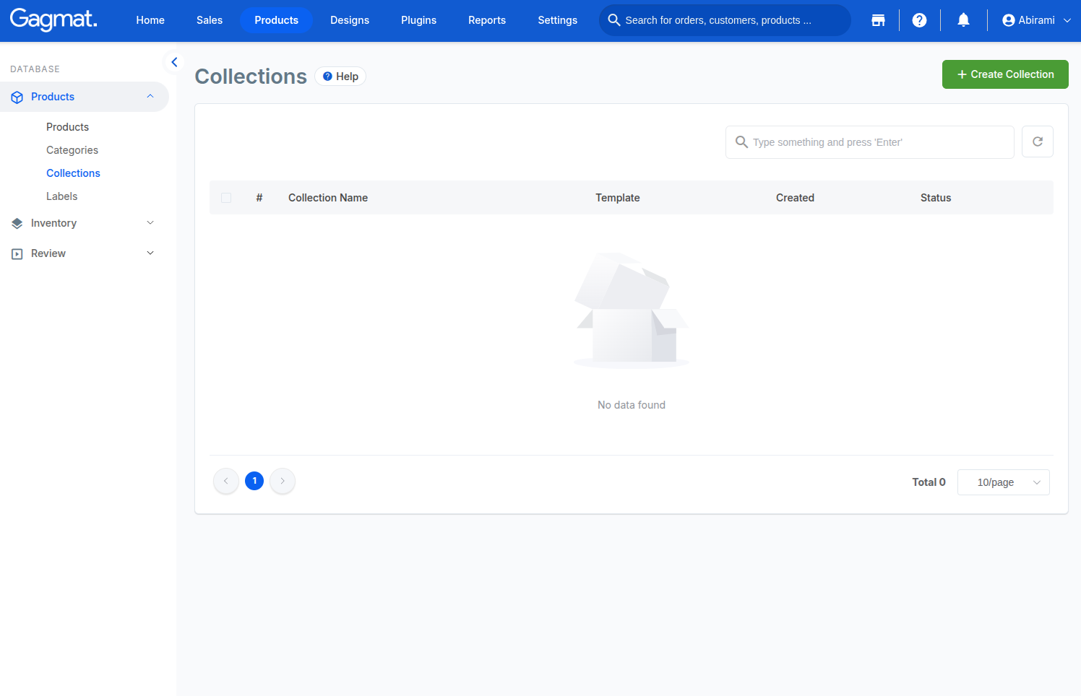Open the Designs menu
The width and height of the screenshot is (1081, 696).
(x=350, y=20)
